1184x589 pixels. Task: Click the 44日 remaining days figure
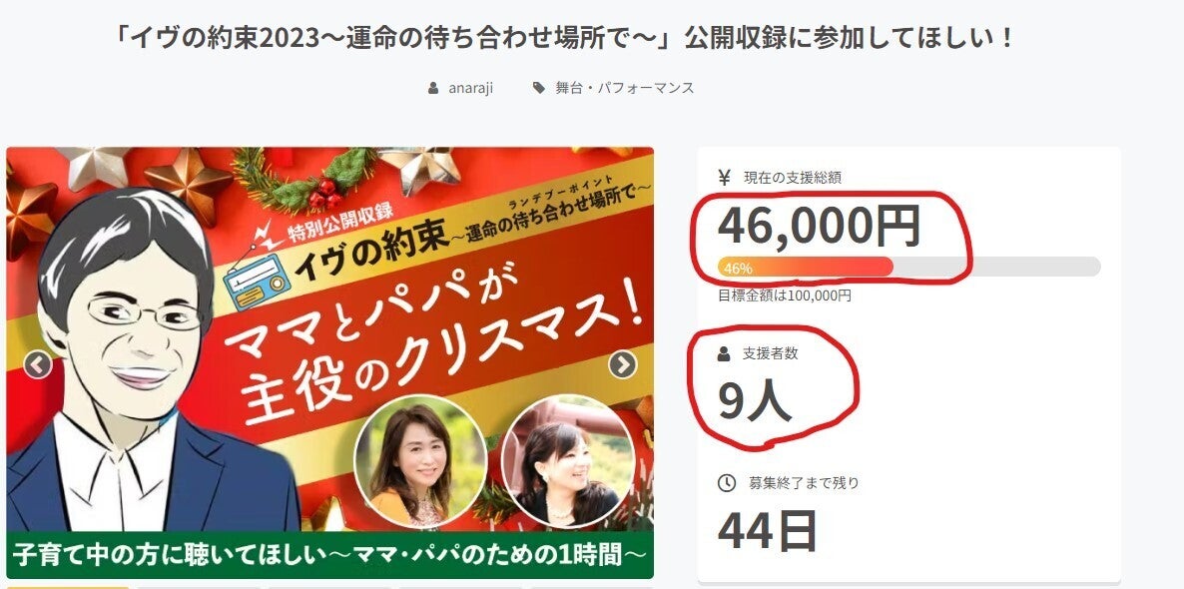(x=767, y=530)
